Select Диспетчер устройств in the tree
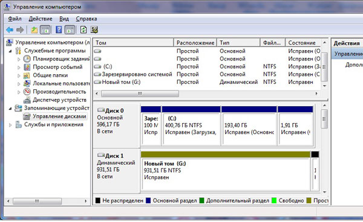The image size is (363, 222). click(59, 100)
